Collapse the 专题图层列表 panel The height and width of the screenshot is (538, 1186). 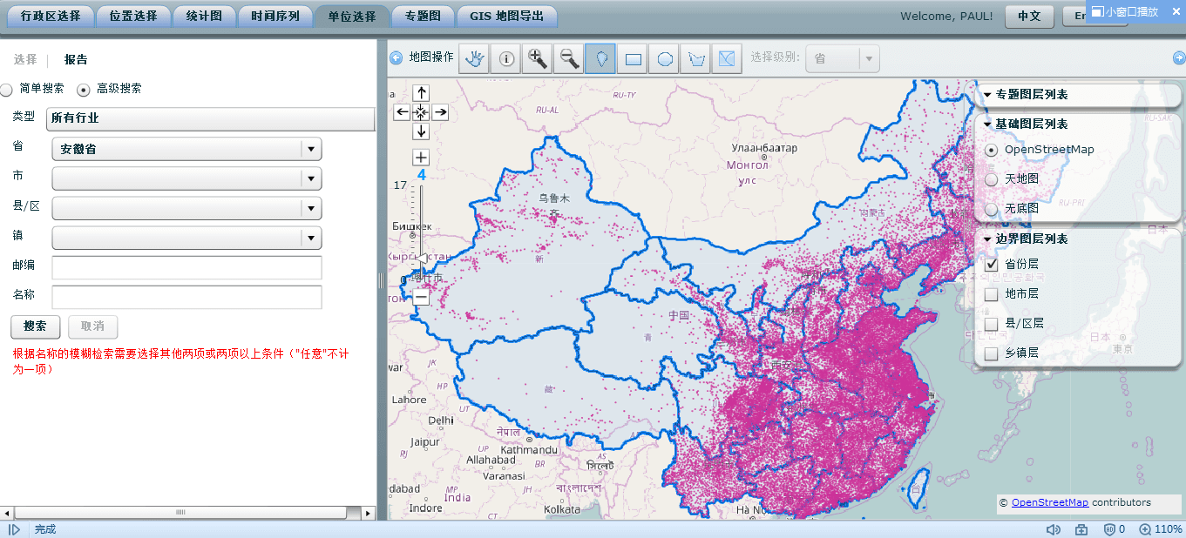point(987,95)
